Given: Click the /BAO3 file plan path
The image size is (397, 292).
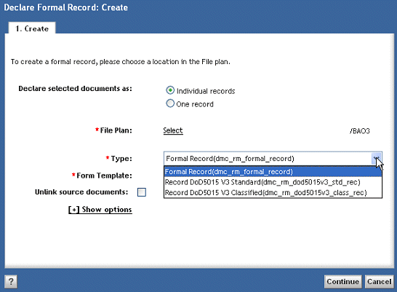Looking at the screenshot, I should [359, 131].
